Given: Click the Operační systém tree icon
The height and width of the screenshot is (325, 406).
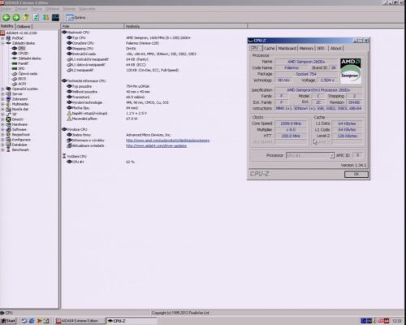Looking at the screenshot, I should coord(8,89).
